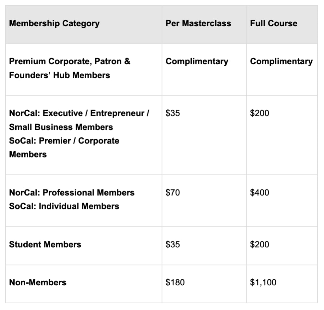Image resolution: width=324 pixels, height=310 pixels.
Task: Select the $400 Full Course price
Action: click(259, 192)
